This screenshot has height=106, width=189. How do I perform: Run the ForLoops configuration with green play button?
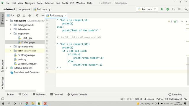click(162, 9)
